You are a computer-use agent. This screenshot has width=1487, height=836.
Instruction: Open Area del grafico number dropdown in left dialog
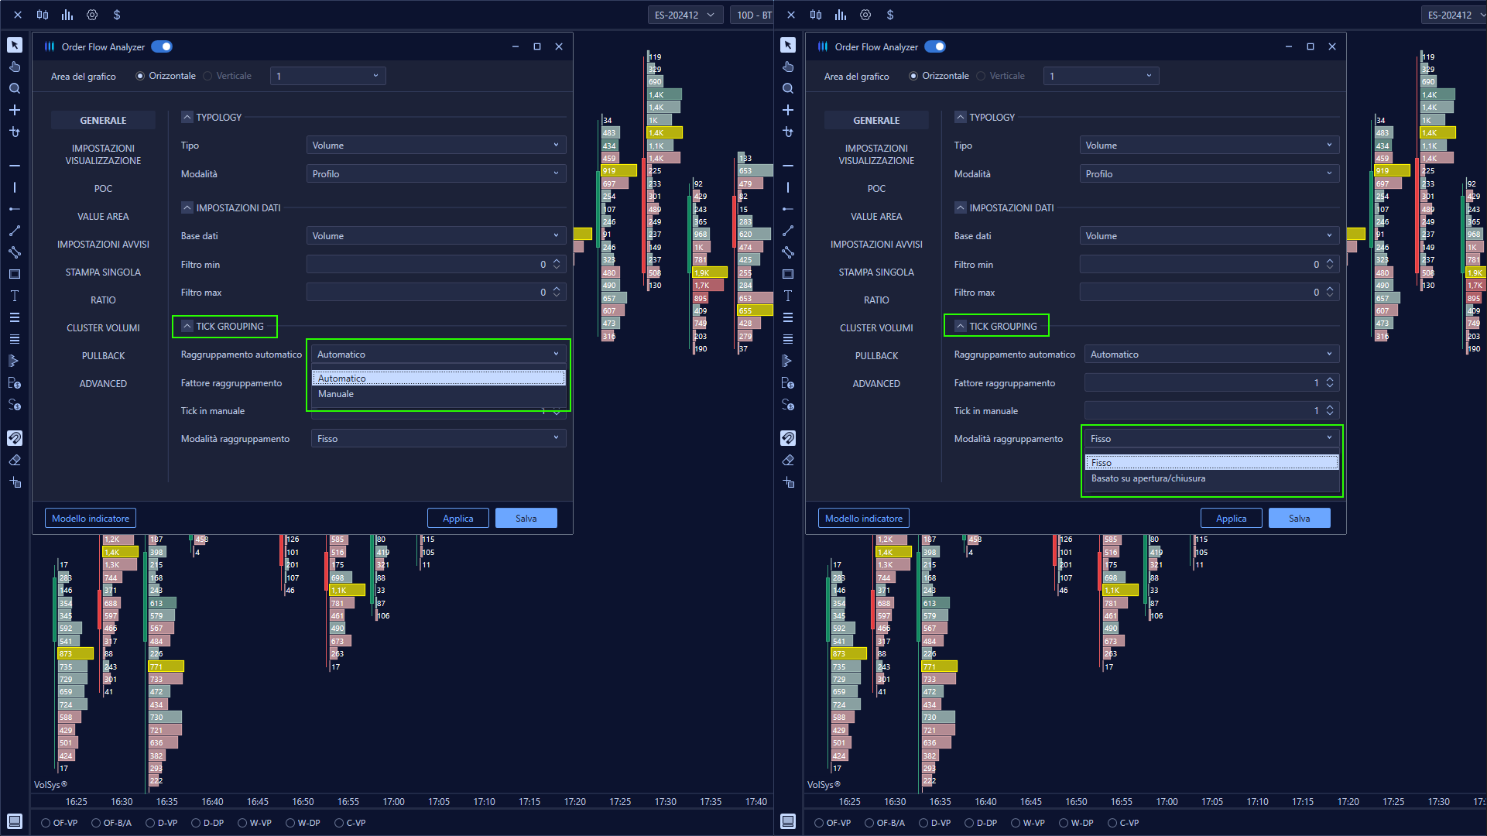328,76
